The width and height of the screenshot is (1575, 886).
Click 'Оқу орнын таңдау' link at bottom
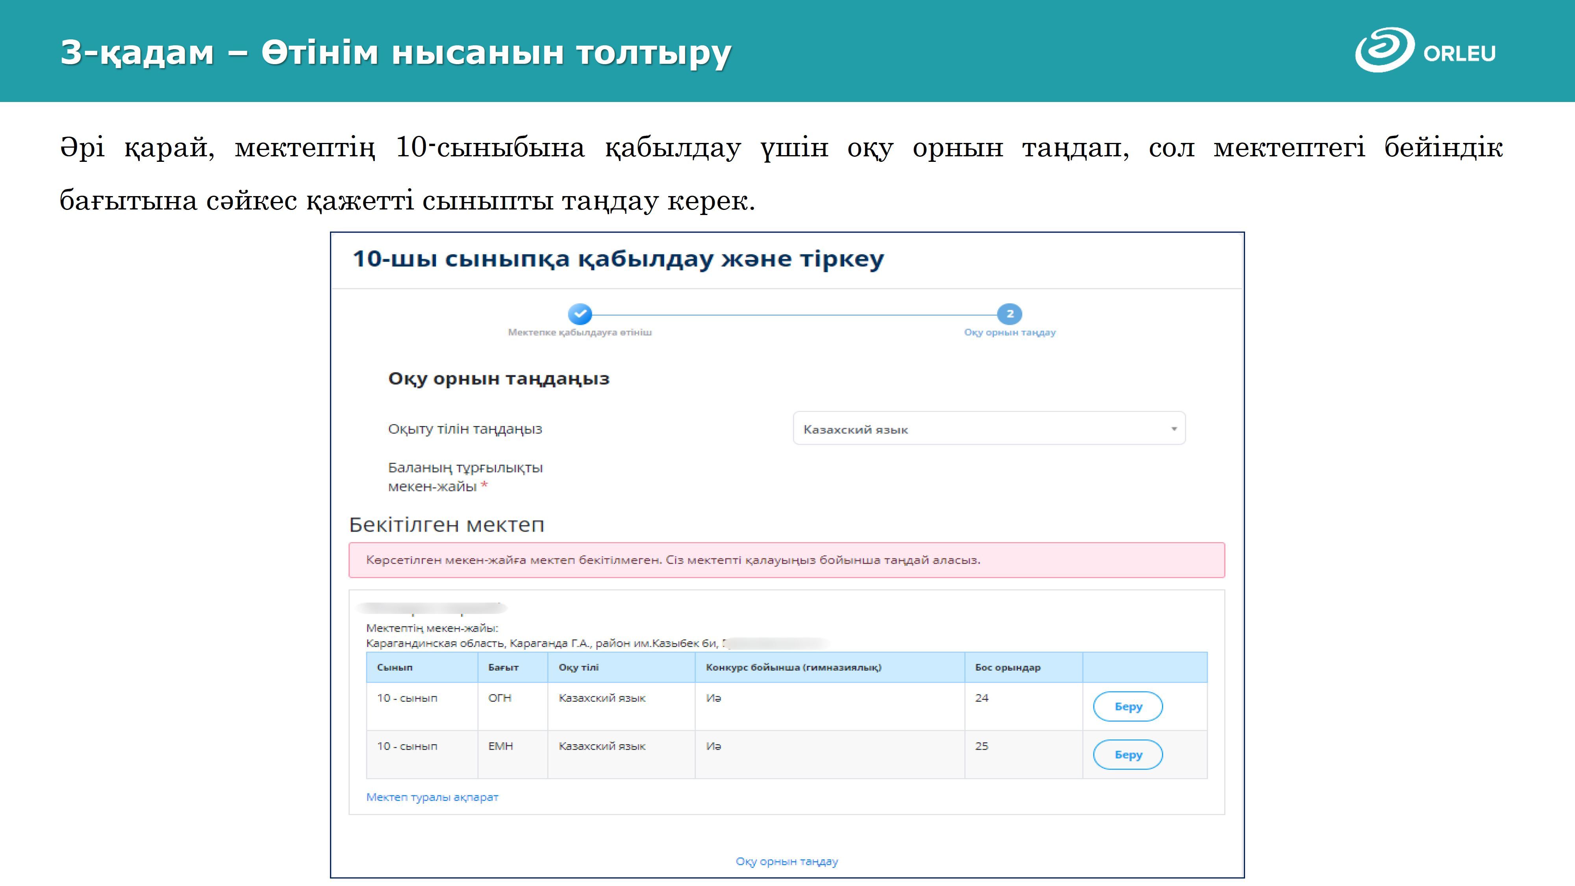(x=786, y=861)
